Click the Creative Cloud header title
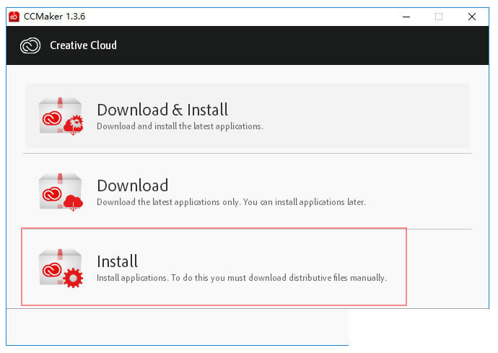The image size is (498, 353). pos(83,45)
